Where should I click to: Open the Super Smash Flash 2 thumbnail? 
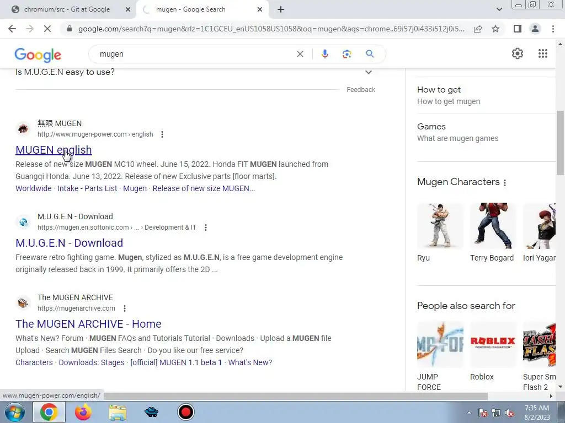pos(540,345)
